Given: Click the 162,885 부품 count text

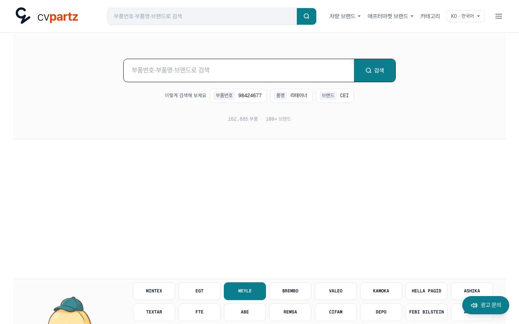Looking at the screenshot, I should pyautogui.click(x=243, y=119).
